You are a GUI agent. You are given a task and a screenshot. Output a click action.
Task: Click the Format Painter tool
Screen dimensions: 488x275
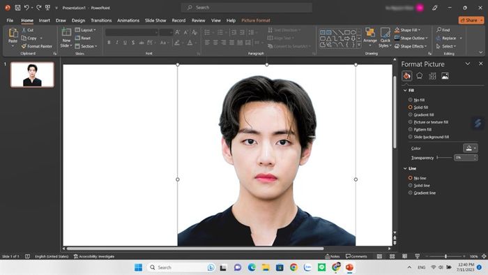tap(37, 46)
